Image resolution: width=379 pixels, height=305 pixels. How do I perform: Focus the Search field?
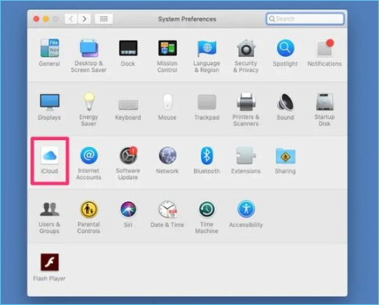[305, 19]
